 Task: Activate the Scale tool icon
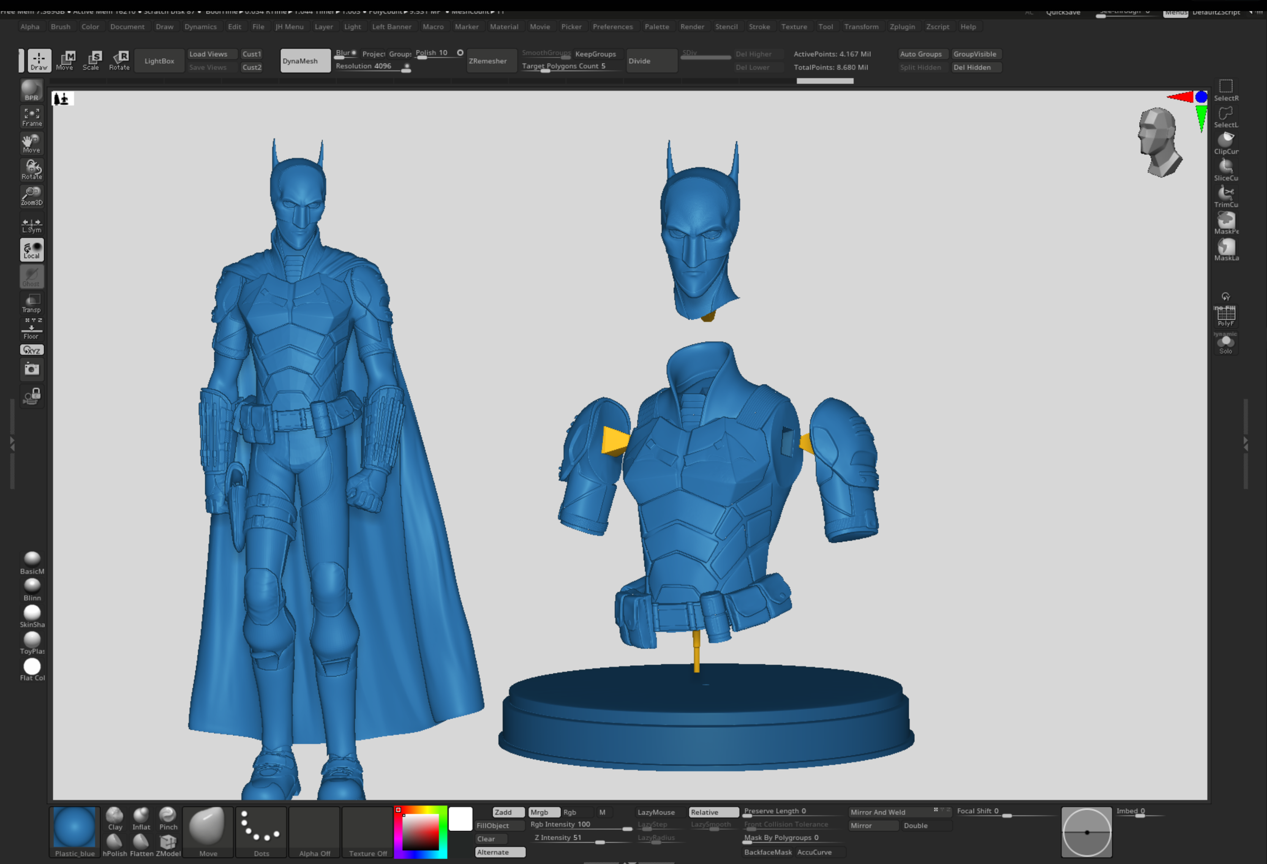pos(92,60)
